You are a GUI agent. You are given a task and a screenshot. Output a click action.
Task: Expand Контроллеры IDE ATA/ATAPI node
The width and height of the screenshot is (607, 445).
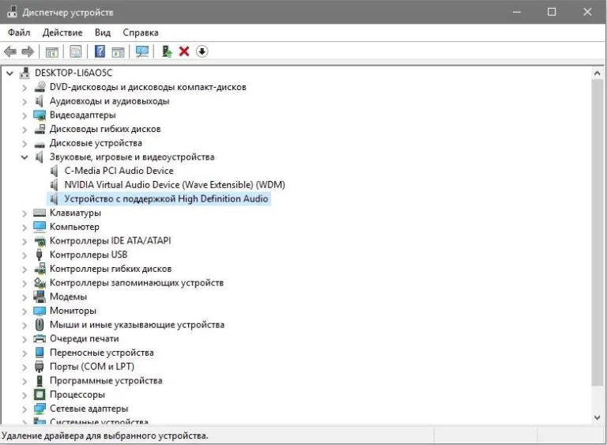coord(25,241)
